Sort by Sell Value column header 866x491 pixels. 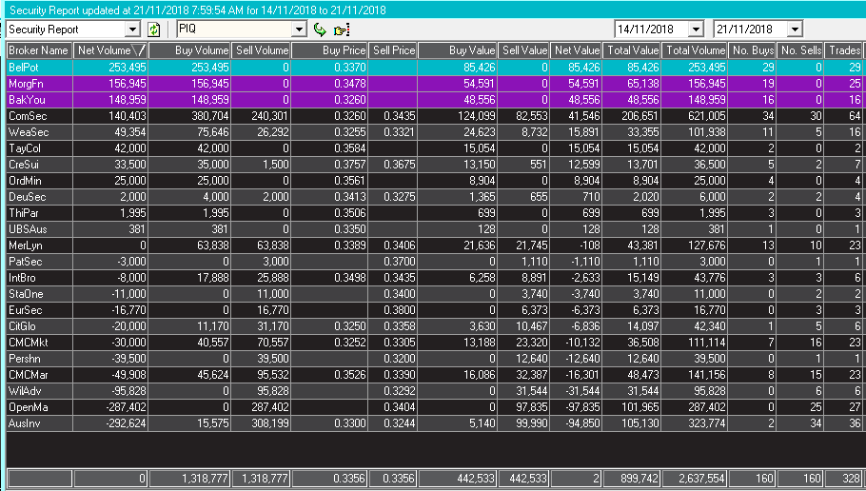click(x=523, y=50)
